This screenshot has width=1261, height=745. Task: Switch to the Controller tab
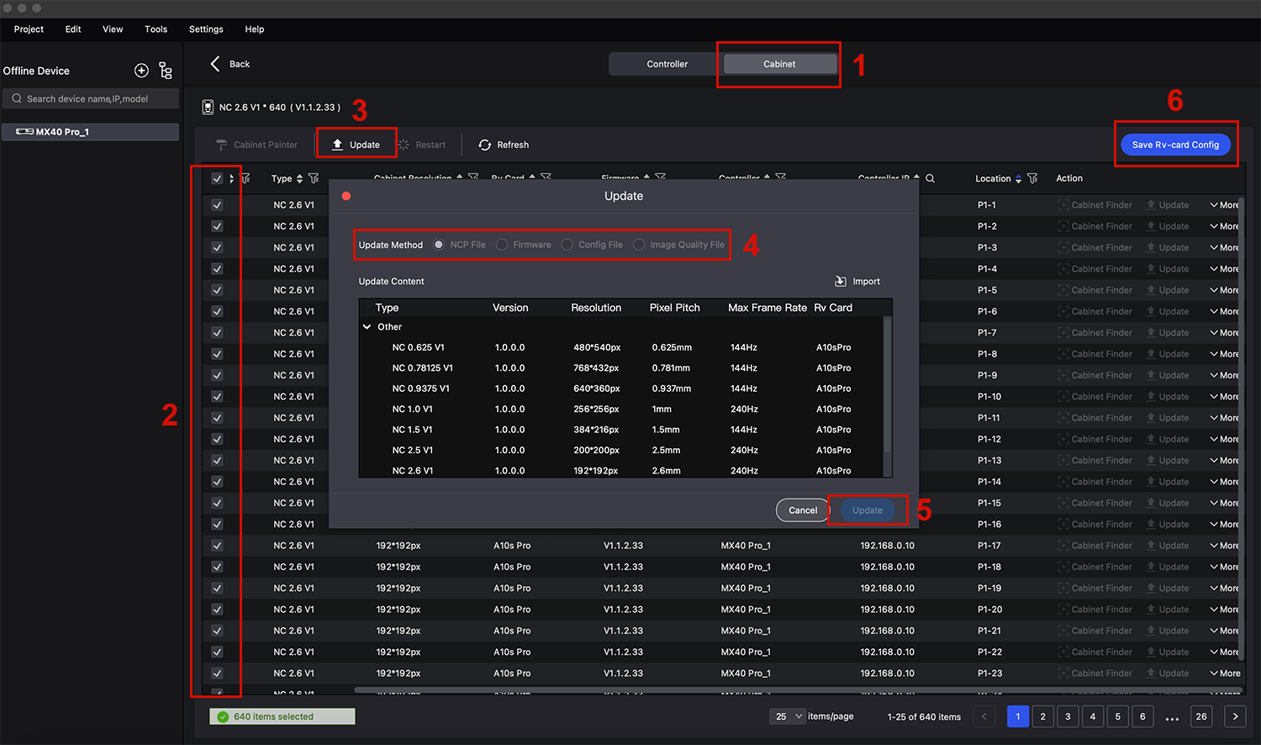point(667,63)
